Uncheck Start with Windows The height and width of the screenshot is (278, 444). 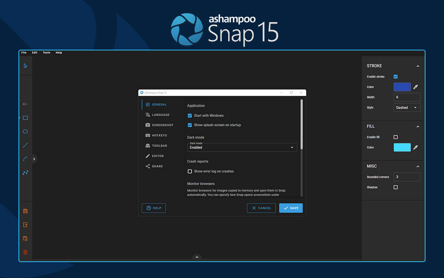point(190,116)
